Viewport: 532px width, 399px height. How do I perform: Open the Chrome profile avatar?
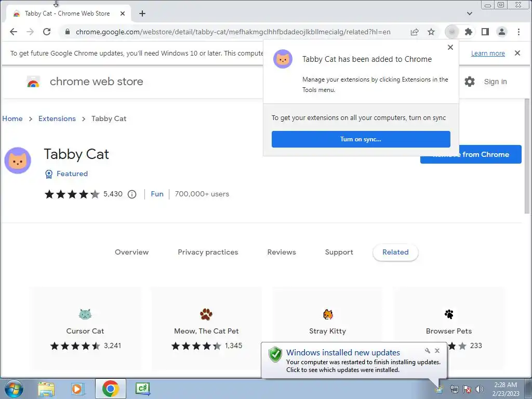click(501, 32)
